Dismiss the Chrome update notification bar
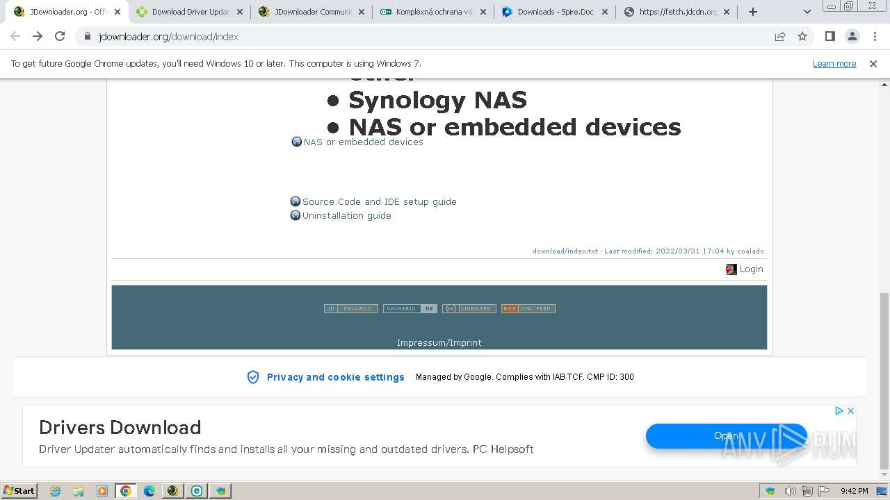 [873, 63]
